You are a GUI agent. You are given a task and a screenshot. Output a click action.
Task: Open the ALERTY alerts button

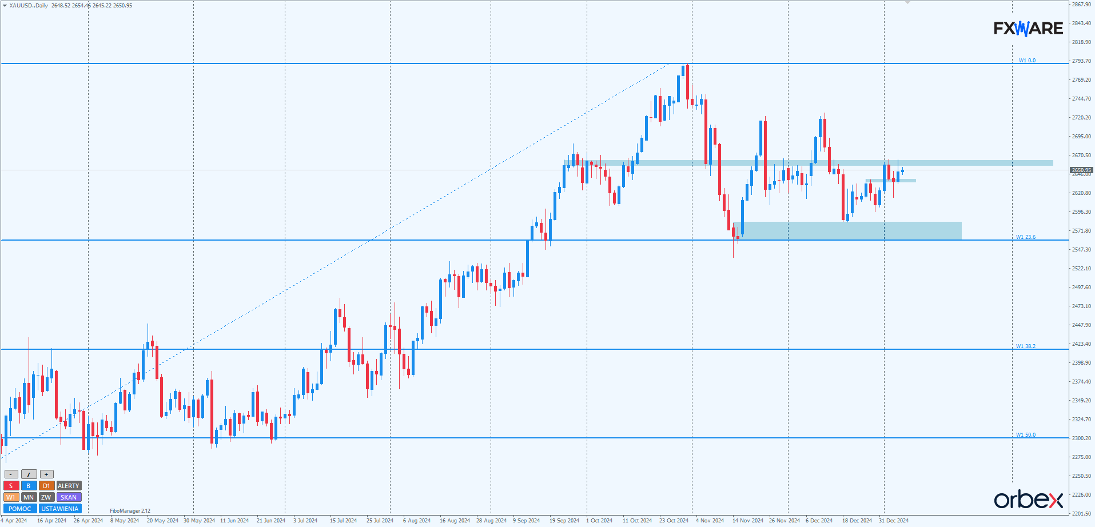(x=69, y=486)
